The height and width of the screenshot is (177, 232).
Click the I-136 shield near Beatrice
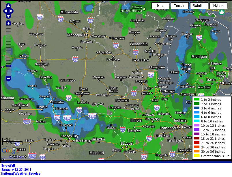(27, 122)
